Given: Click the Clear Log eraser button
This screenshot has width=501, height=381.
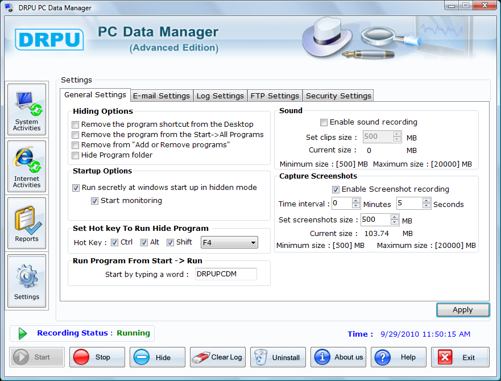Looking at the screenshot, I should coord(218,357).
